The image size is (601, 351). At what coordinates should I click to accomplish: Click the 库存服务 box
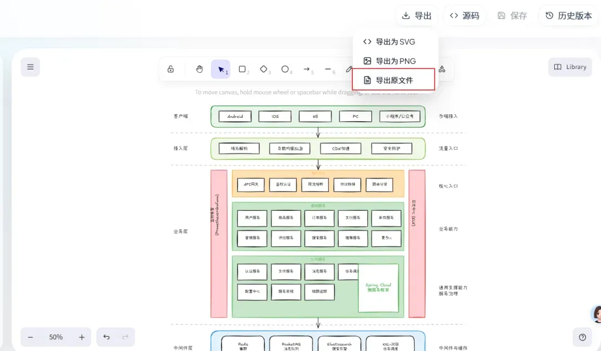point(386,218)
